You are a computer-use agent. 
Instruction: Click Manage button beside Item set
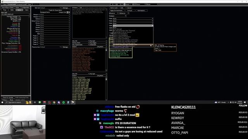coord(65,8)
